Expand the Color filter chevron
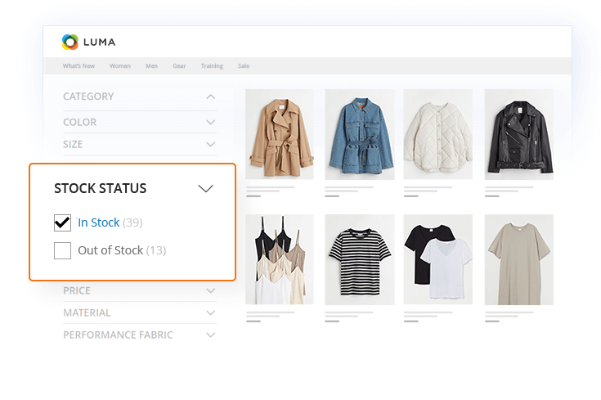The width and height of the screenshot is (601, 400). 210,122
